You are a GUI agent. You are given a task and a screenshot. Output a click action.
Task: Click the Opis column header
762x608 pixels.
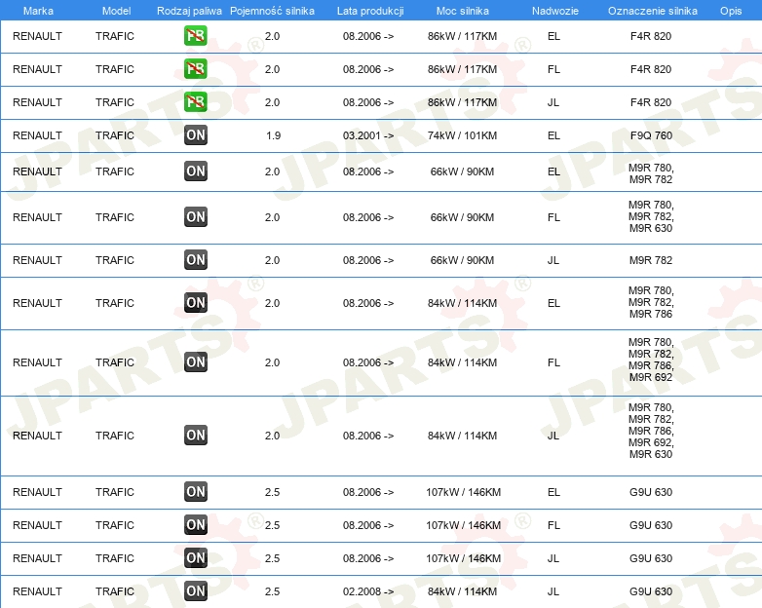[731, 11]
